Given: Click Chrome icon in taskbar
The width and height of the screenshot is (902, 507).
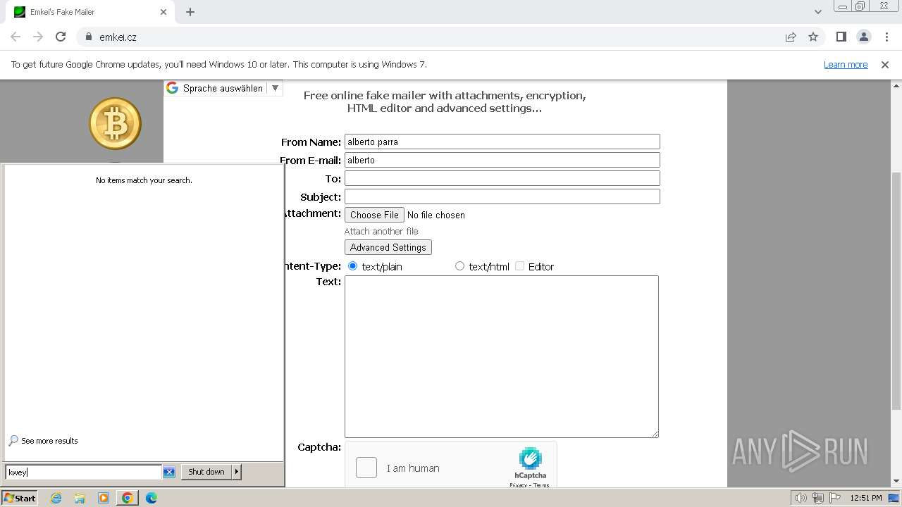Looking at the screenshot, I should (x=128, y=498).
